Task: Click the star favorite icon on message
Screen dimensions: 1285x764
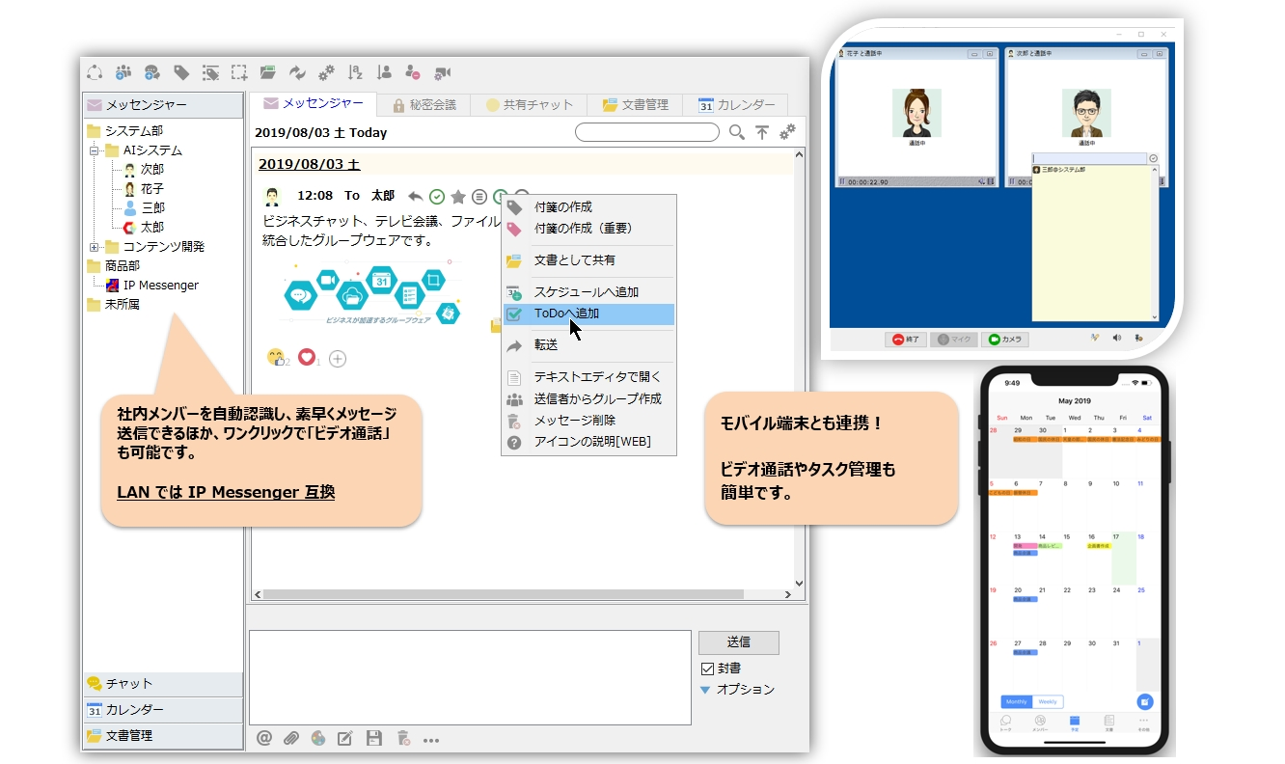Action: point(458,197)
